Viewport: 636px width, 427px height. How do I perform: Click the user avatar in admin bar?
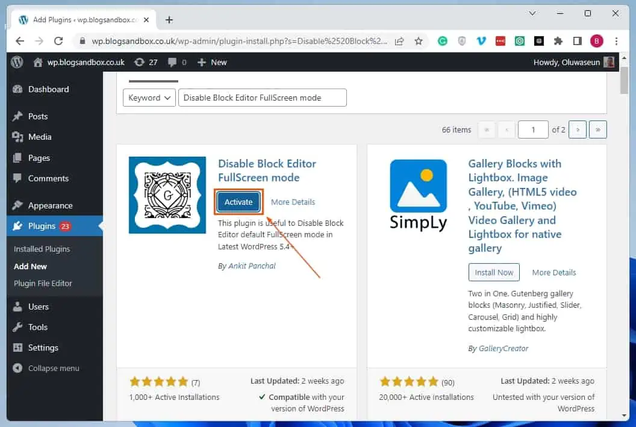(x=609, y=62)
